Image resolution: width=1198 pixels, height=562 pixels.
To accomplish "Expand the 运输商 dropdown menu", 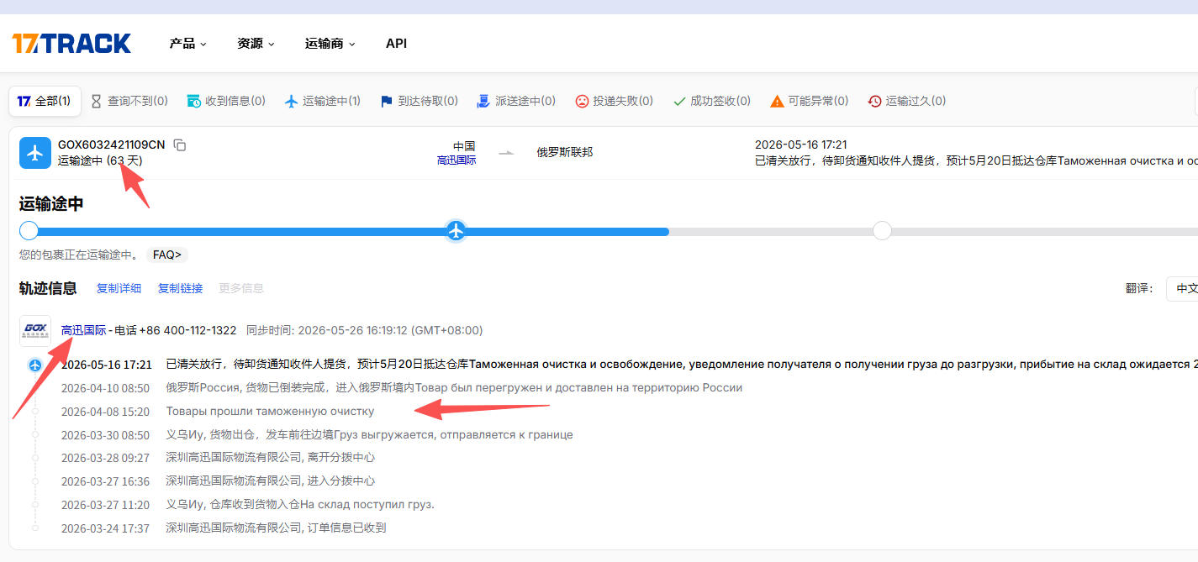I will (330, 44).
